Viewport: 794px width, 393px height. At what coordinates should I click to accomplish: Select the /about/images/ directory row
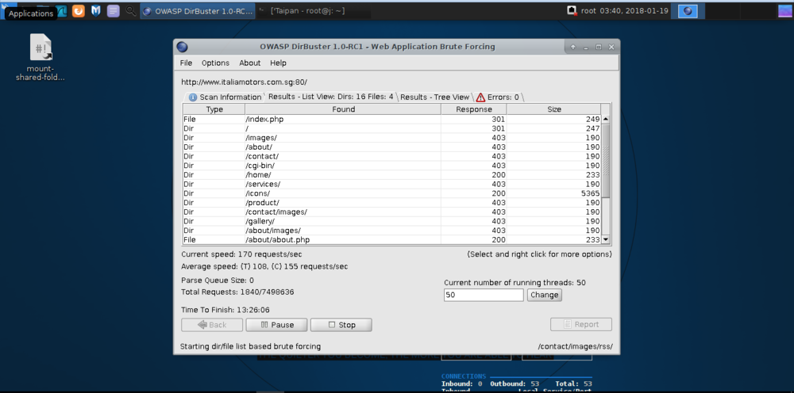pos(392,231)
